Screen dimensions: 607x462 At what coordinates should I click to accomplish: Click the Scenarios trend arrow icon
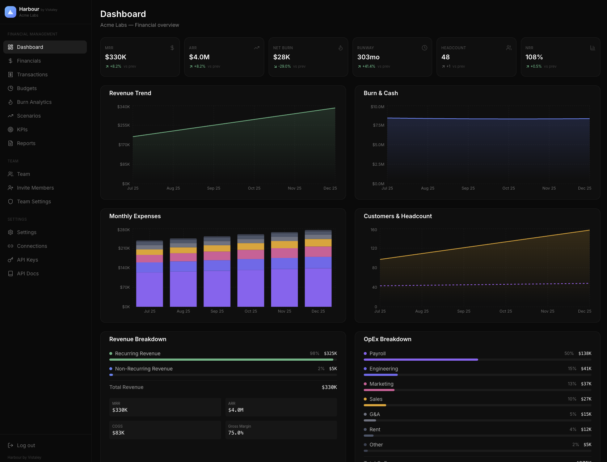[x=10, y=115]
